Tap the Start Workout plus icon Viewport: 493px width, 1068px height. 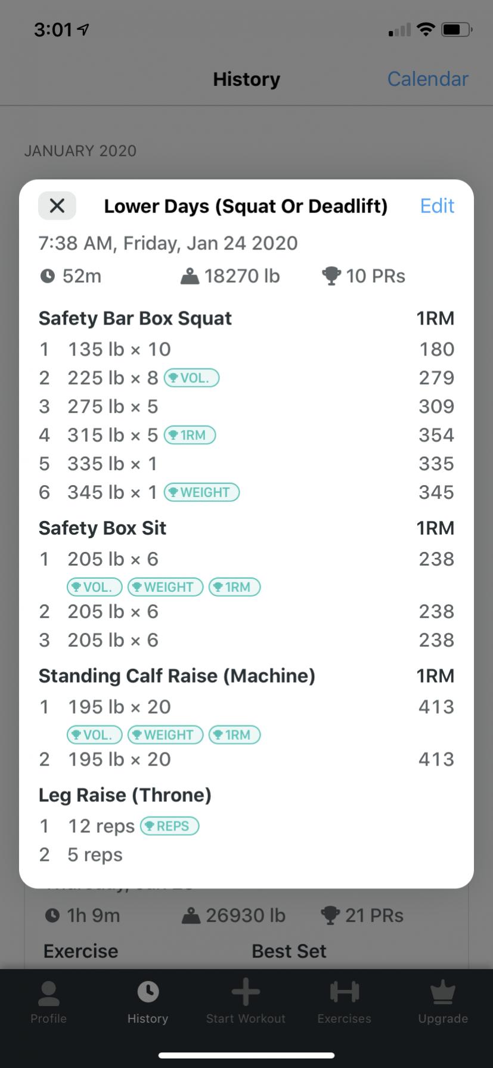[246, 993]
